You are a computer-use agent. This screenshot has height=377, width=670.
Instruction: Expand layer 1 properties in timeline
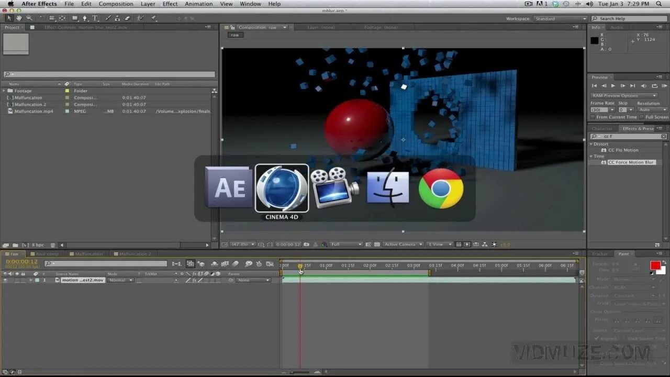point(30,280)
